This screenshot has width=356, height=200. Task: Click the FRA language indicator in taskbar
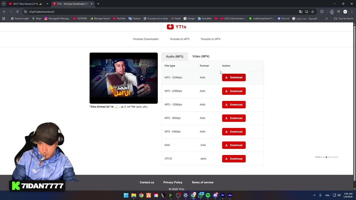327,195
